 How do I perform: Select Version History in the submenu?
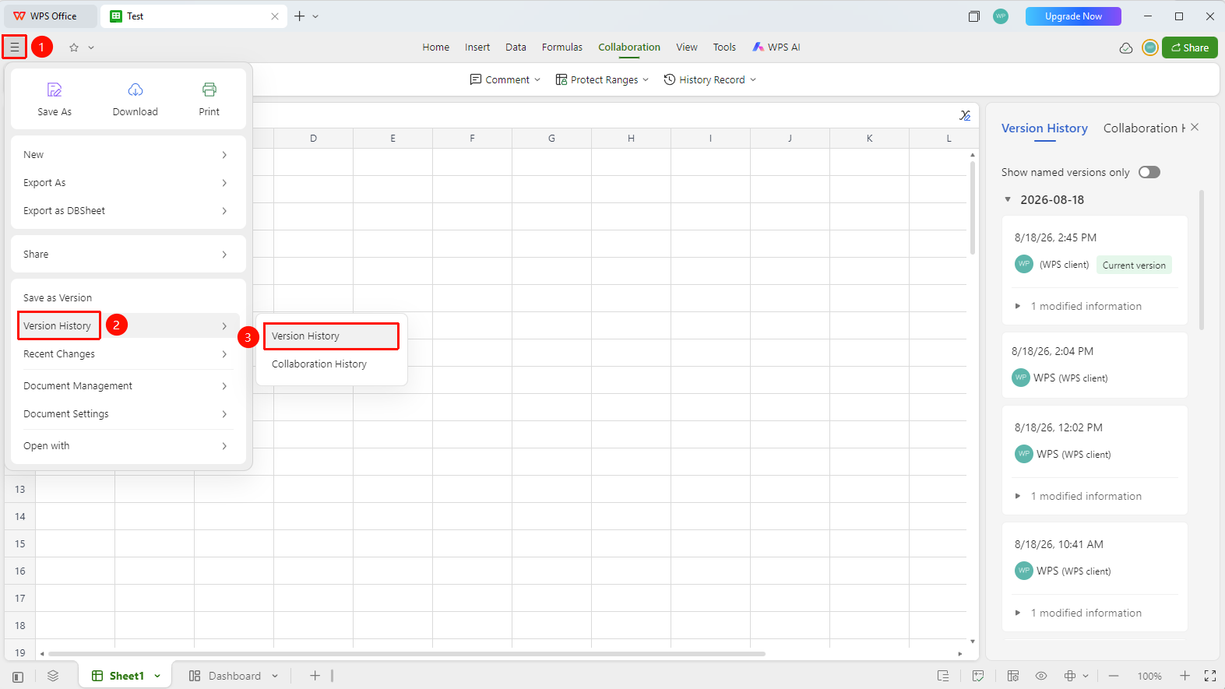[331, 336]
